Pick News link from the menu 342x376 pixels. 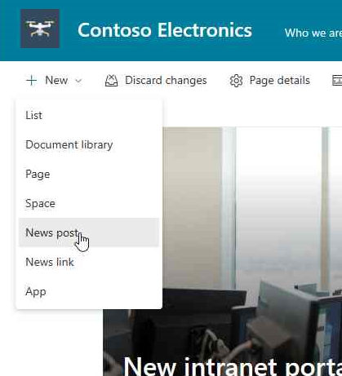tap(89, 262)
